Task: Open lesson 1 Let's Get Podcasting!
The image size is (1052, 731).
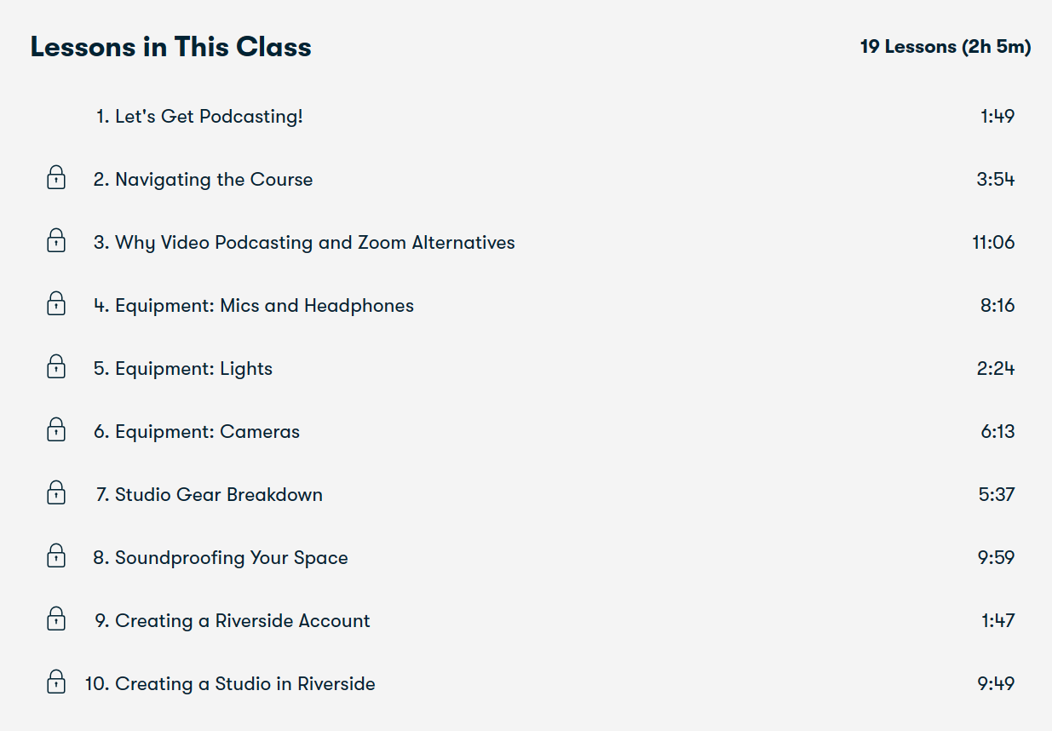Action: coord(199,117)
